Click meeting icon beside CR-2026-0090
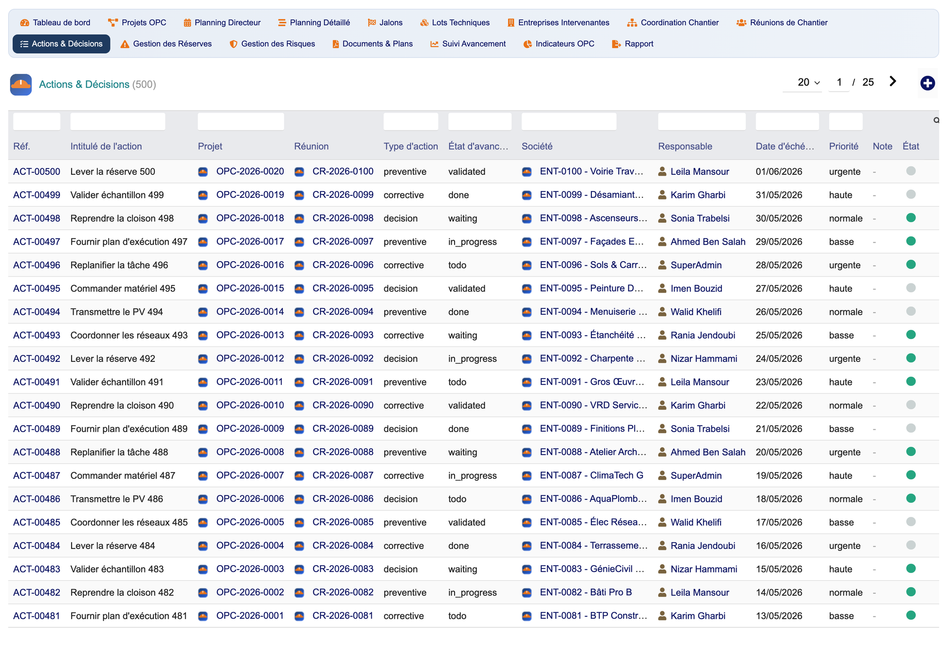Image resolution: width=948 pixels, height=663 pixels. coord(299,405)
